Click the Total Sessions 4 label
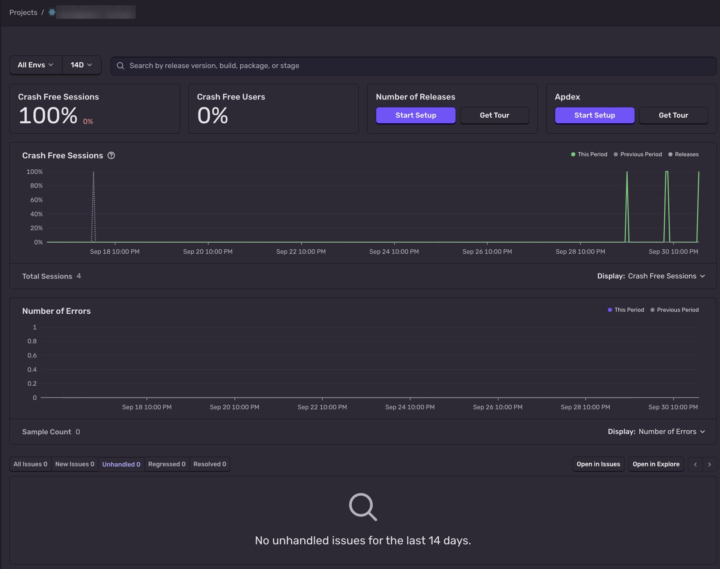 (52, 276)
